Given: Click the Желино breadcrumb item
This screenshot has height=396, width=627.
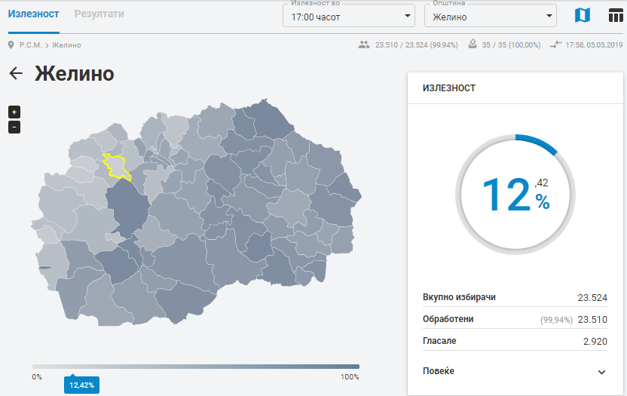Looking at the screenshot, I should [66, 45].
